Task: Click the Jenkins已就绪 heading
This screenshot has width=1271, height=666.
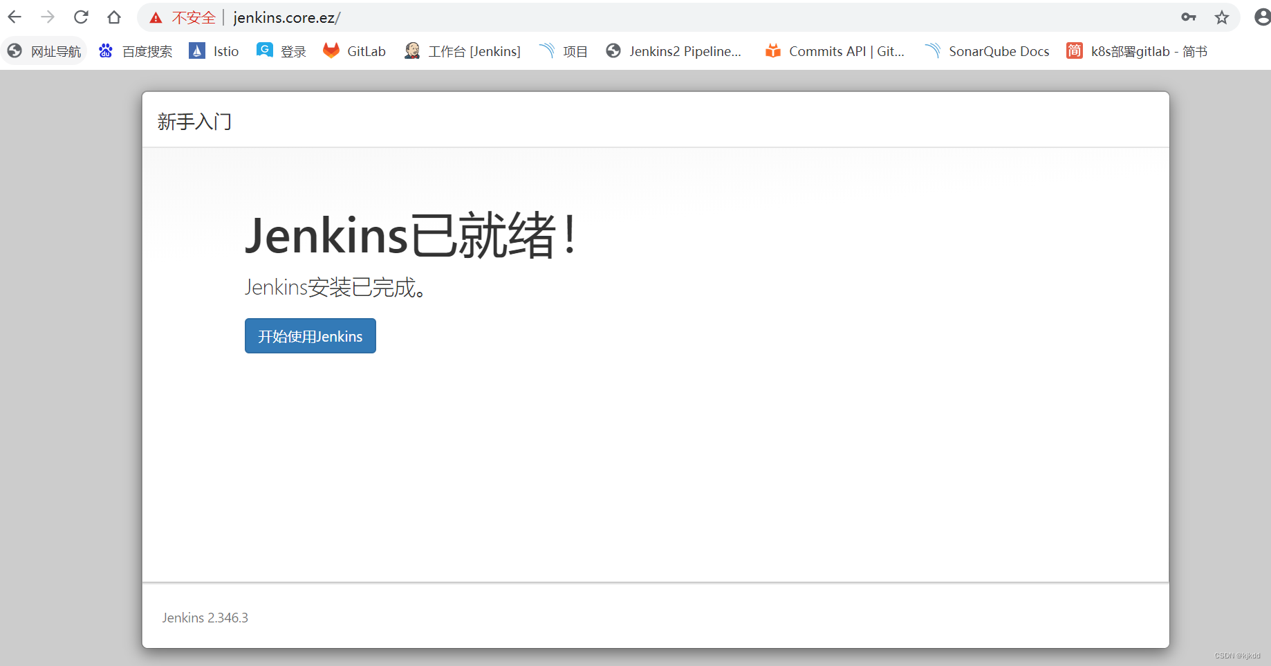Action: pos(411,236)
